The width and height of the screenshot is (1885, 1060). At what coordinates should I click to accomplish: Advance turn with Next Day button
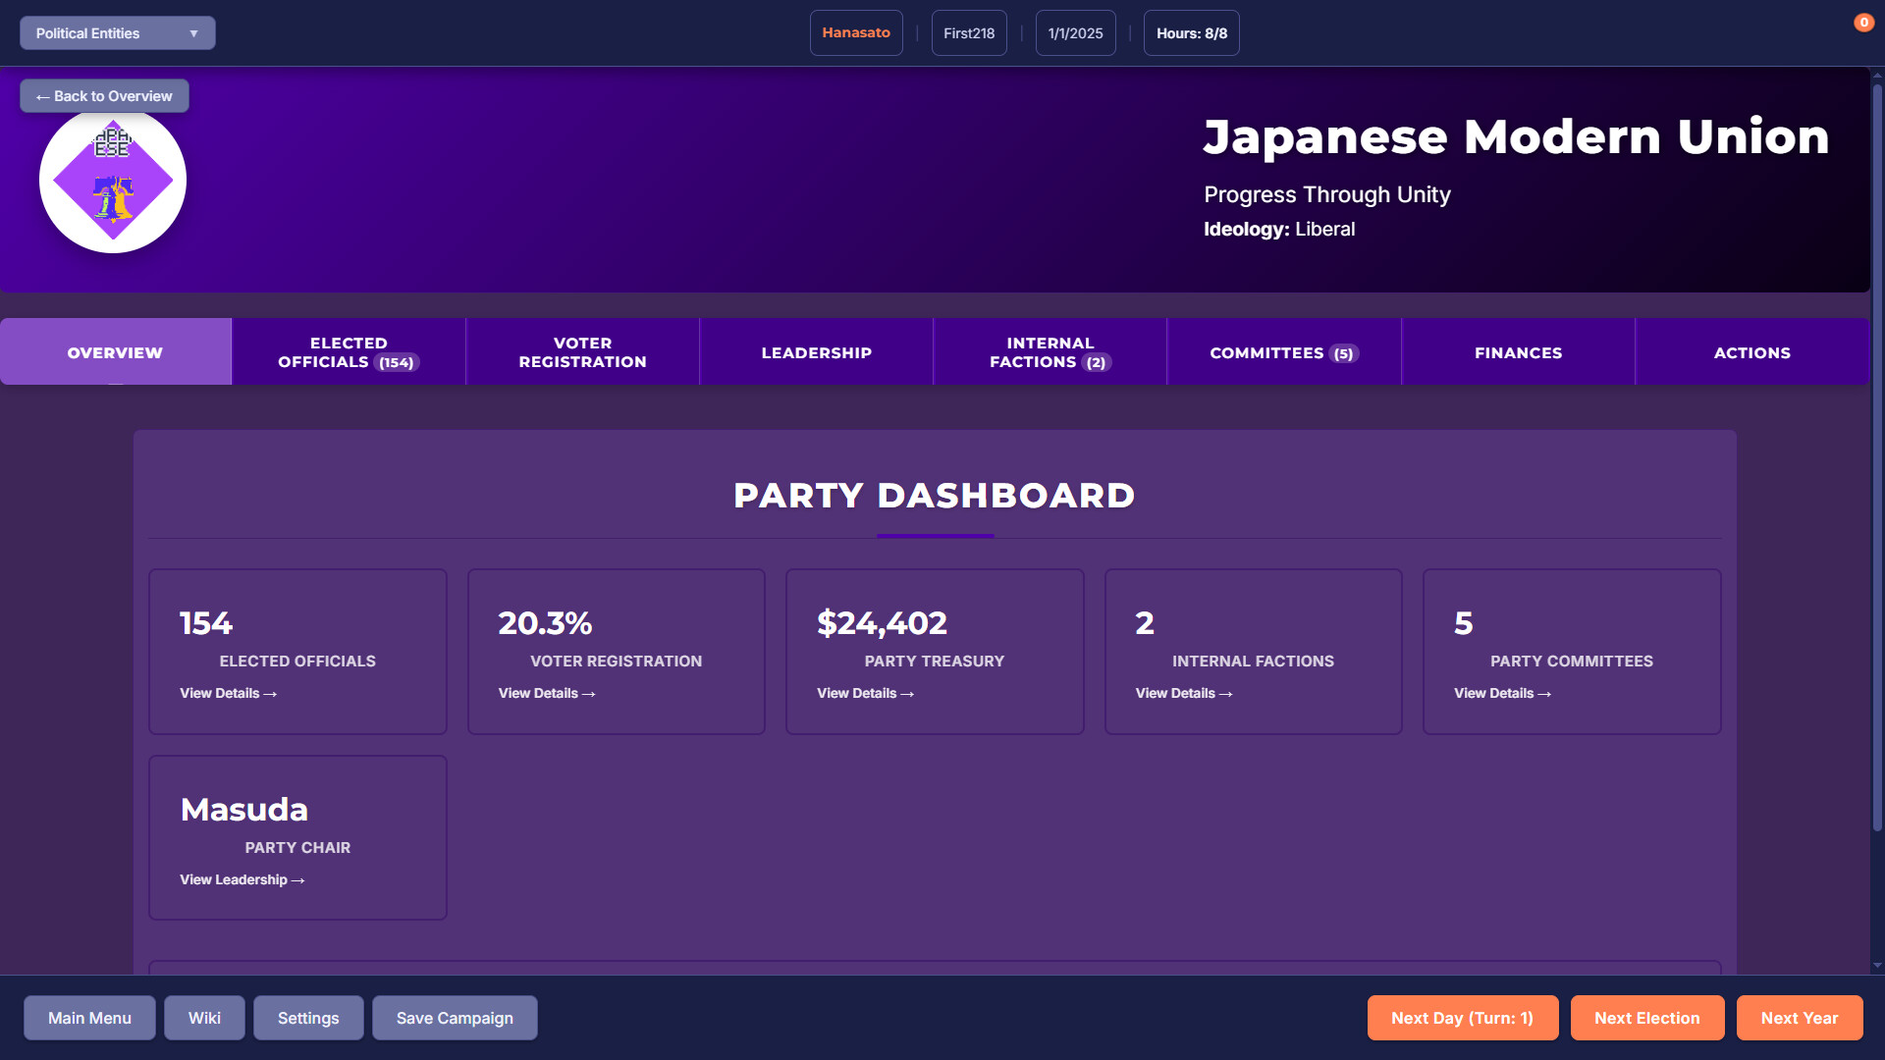[x=1462, y=1018]
